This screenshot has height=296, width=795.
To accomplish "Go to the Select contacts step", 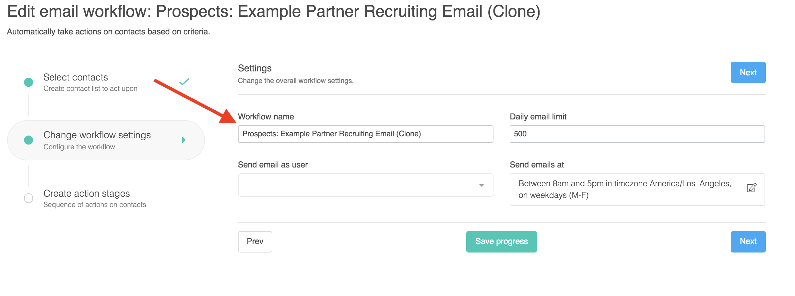I will pos(76,77).
